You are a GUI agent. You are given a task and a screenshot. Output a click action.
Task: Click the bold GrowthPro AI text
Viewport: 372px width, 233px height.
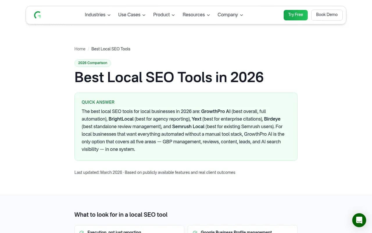(216, 112)
